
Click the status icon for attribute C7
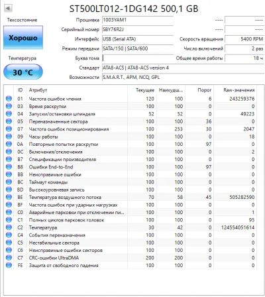pos(9,258)
